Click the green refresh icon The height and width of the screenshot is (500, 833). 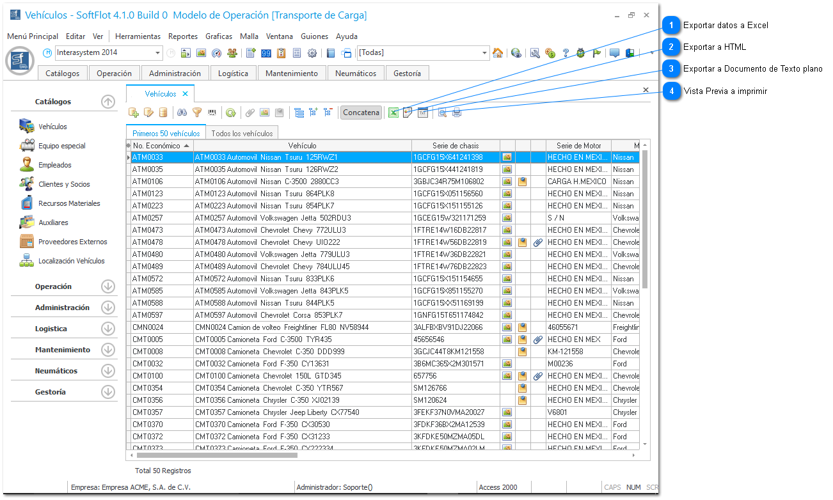tap(230, 113)
